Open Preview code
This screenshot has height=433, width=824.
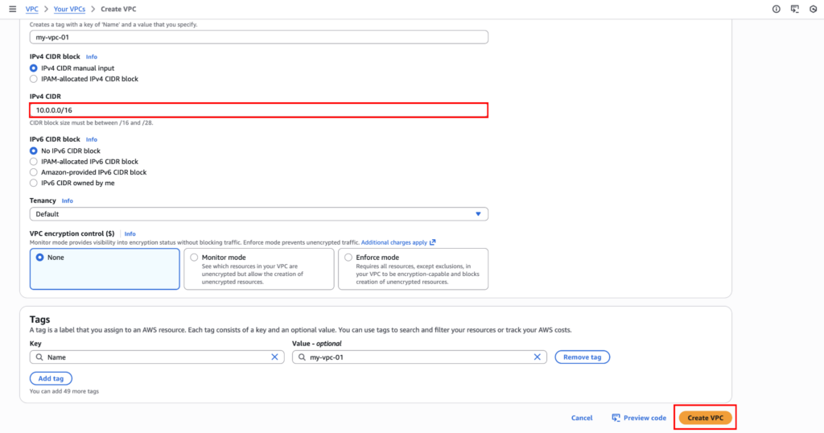[639, 418]
